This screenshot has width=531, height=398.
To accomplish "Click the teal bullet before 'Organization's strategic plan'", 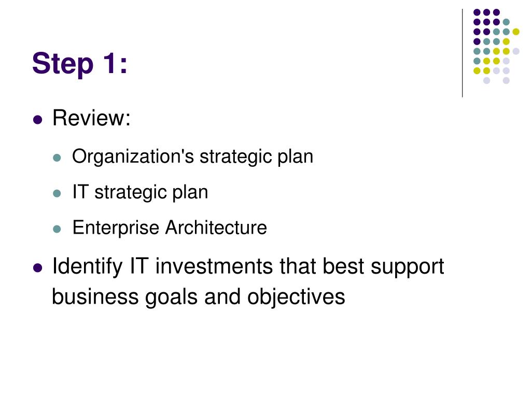I will (57, 158).
